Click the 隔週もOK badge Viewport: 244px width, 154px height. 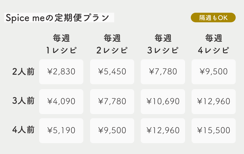pyautogui.click(x=213, y=18)
